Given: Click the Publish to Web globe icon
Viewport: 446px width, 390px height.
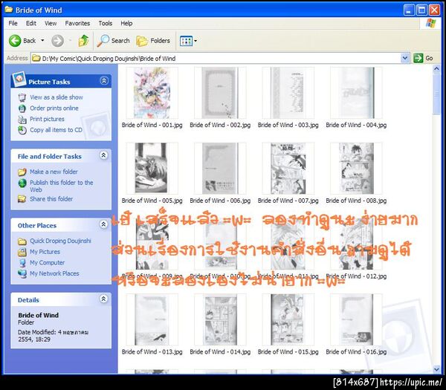Looking at the screenshot, I should (x=22, y=183).
